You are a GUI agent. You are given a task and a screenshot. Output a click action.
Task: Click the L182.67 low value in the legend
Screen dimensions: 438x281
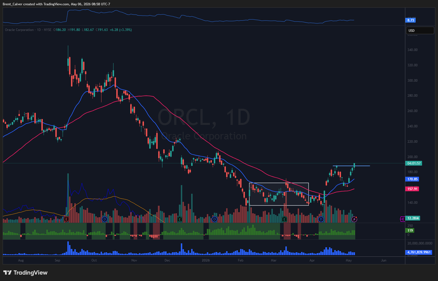(x=88, y=30)
